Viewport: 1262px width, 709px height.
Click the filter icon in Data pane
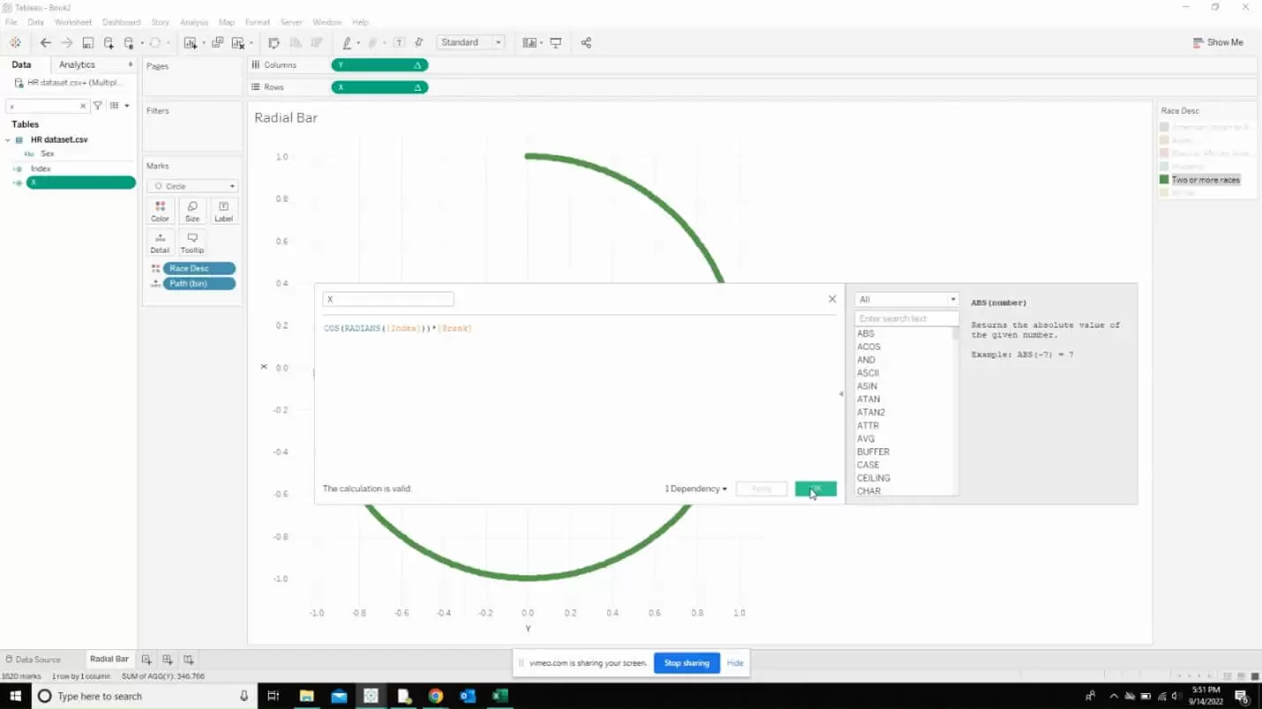tap(98, 106)
